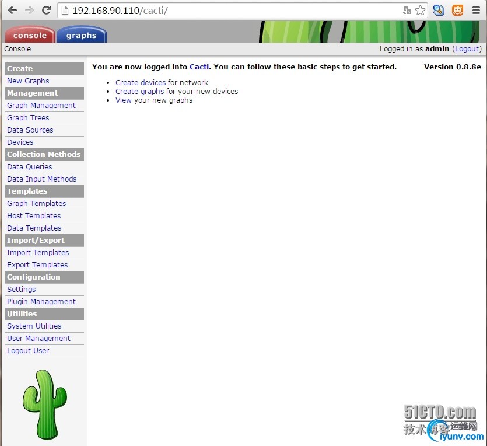Follow the Create graphs link
This screenshot has width=487, height=446.
tap(140, 92)
